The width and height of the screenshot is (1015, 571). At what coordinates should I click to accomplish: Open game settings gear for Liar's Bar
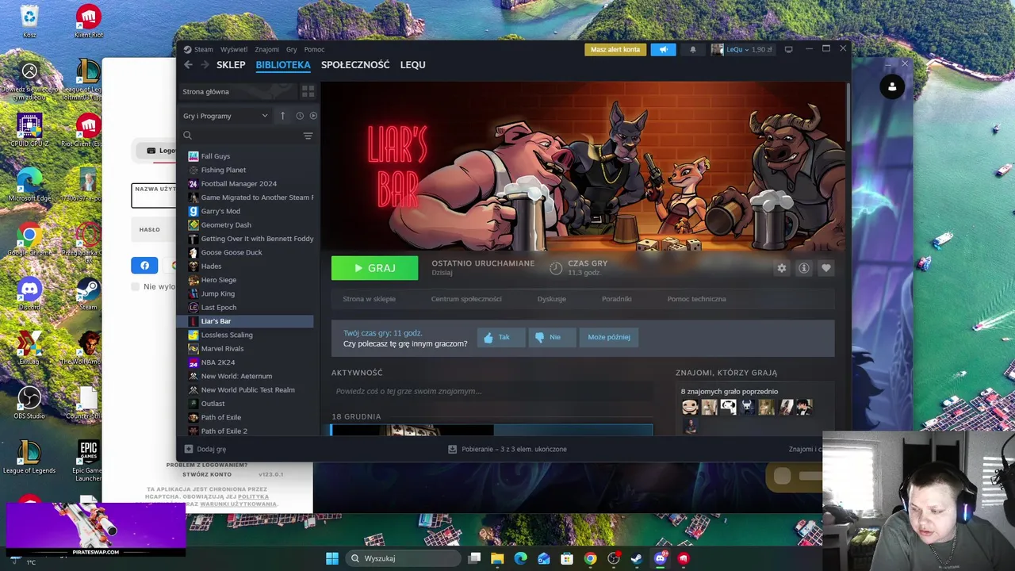(x=782, y=268)
